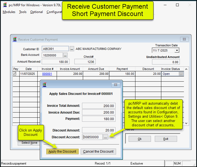Uncheck the Pay checkbox for invoice 000001
The height and width of the screenshot is (167, 197).
click(15, 74)
